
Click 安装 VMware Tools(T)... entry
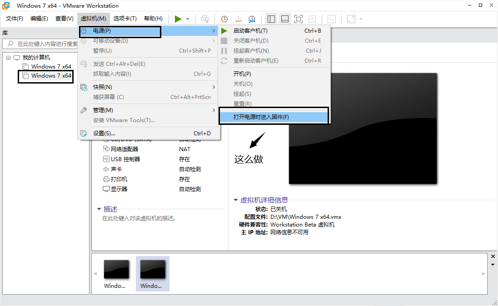[148, 120]
